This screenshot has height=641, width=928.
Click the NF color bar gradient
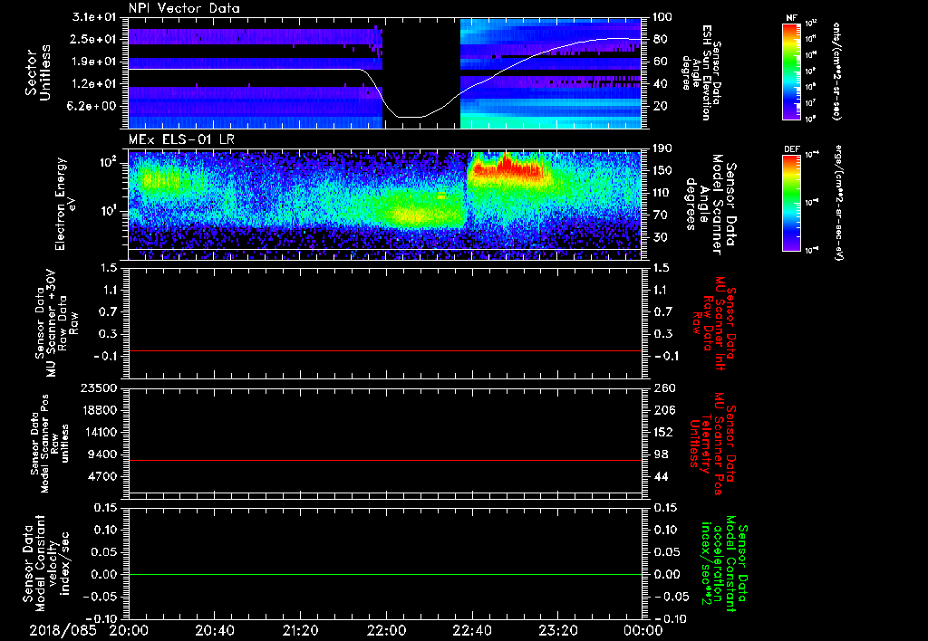click(x=791, y=72)
